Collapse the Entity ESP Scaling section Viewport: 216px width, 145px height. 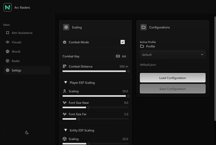pos(66,130)
